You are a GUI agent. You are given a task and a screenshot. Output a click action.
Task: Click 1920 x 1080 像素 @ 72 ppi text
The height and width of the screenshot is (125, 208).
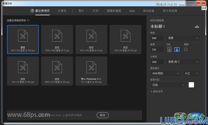coord(57,51)
